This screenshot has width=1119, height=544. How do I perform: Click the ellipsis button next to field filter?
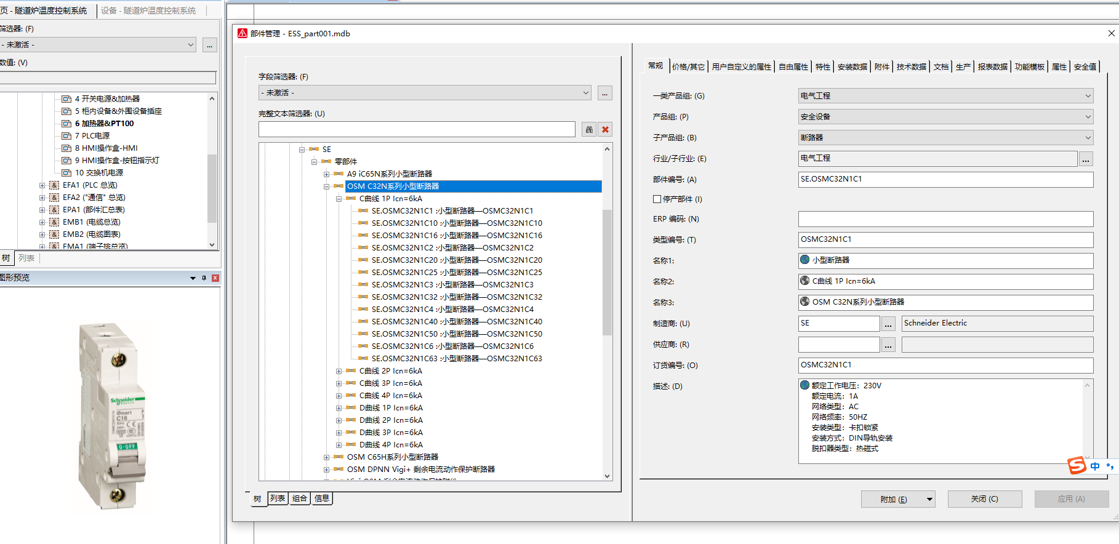pos(605,94)
